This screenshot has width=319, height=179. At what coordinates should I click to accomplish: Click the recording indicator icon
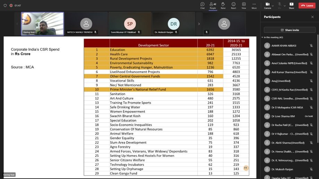11,6
